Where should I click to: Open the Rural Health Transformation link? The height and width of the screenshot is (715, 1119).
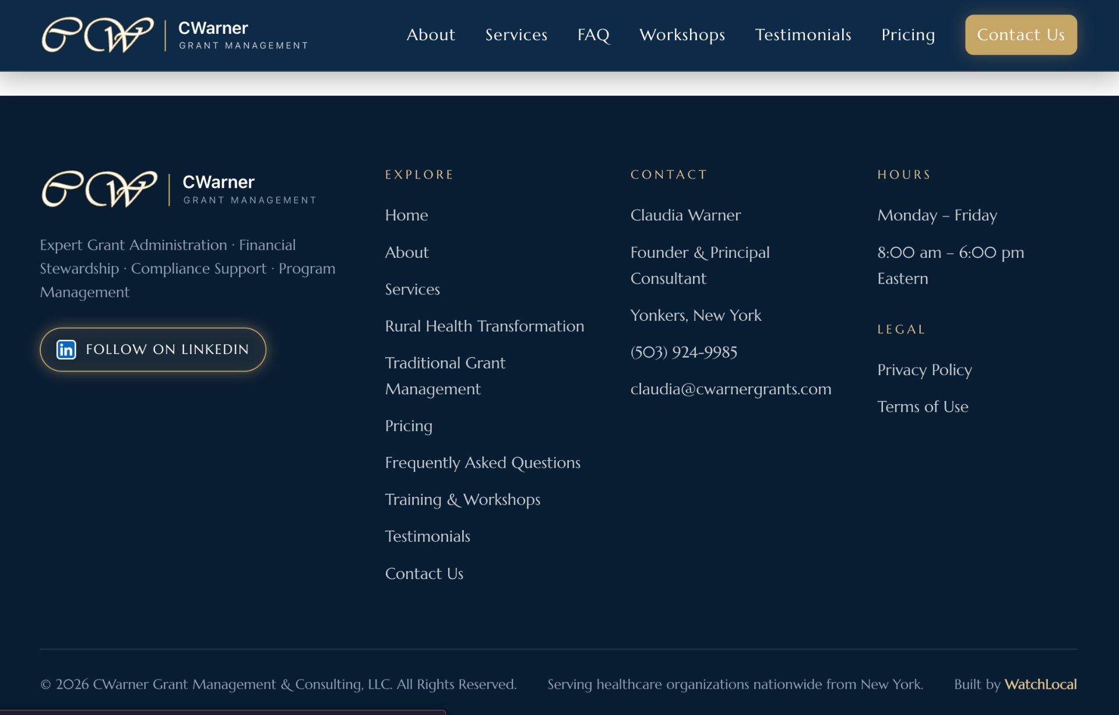click(484, 326)
